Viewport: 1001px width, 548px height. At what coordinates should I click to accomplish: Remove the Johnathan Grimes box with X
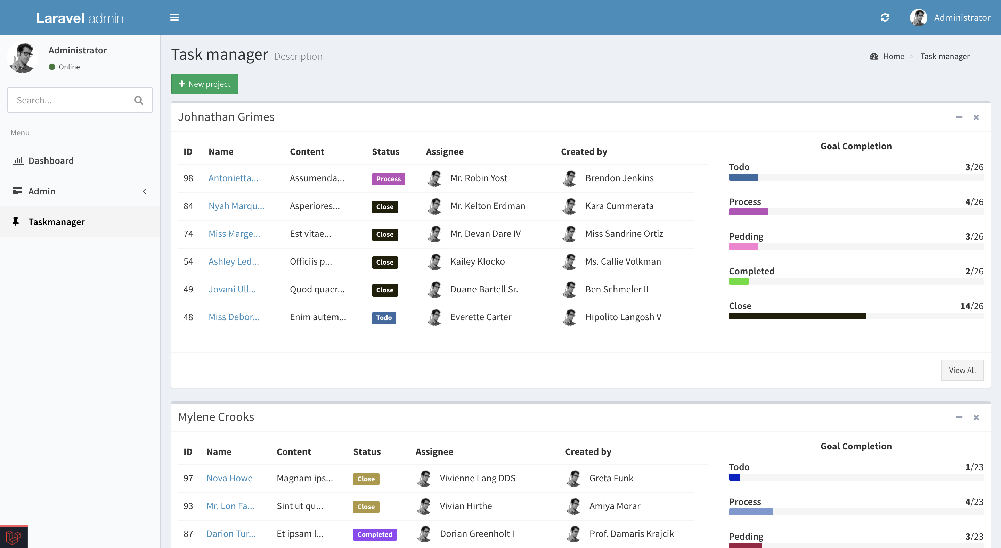976,117
